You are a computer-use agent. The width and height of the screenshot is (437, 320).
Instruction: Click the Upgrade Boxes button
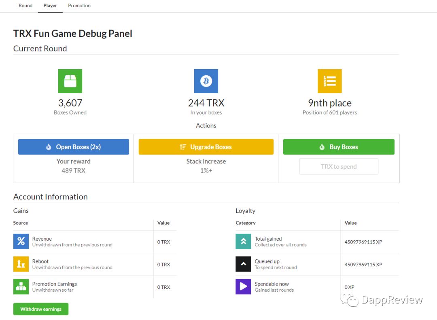pyautogui.click(x=206, y=147)
